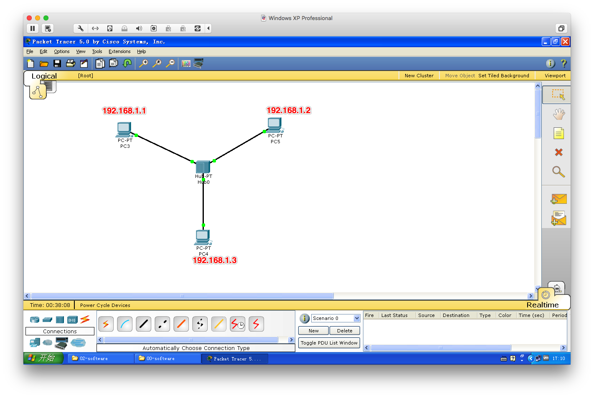Click Power Cycle Devices
The width and height of the screenshot is (594, 398).
tap(105, 305)
